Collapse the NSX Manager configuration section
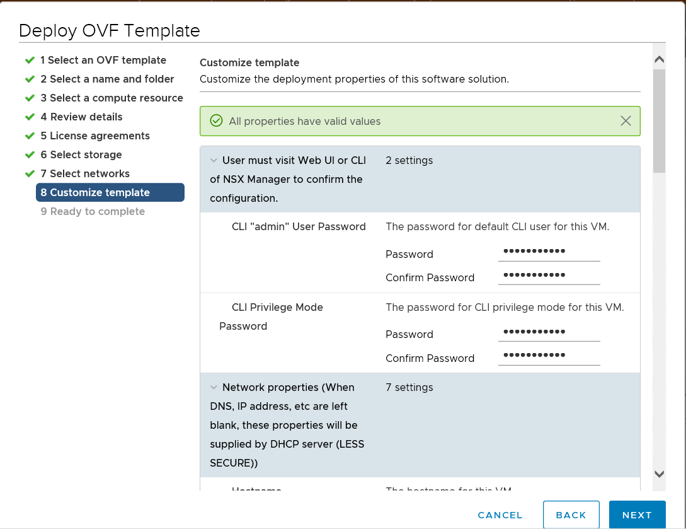The width and height of the screenshot is (686, 529). click(214, 161)
